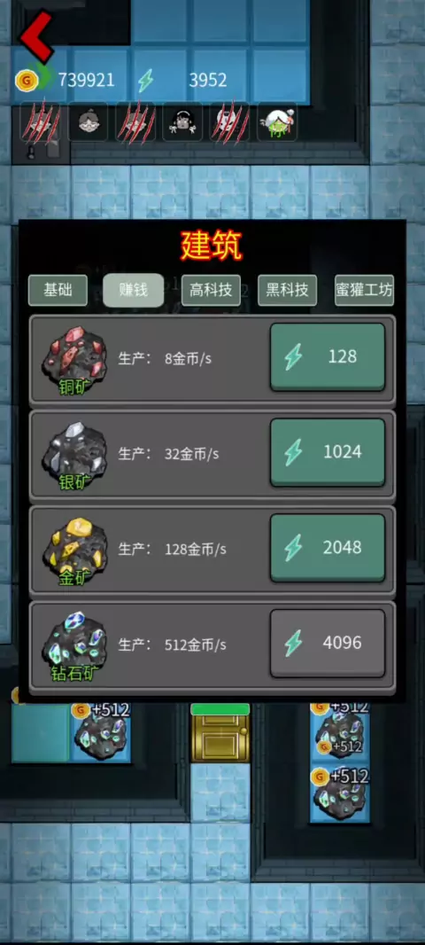Tap the disabled 4096 diamond mine button
This screenshot has height=945, width=425.
pyautogui.click(x=328, y=643)
